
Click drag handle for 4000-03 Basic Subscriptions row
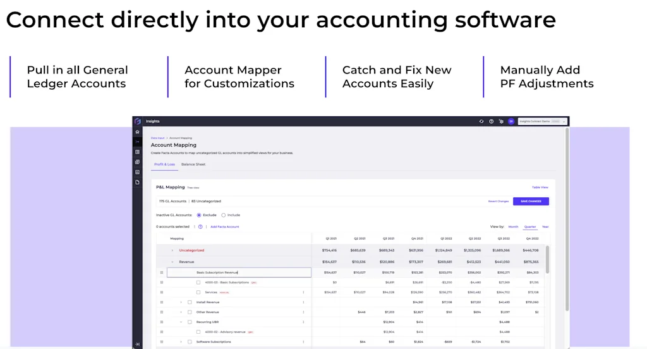162,283
